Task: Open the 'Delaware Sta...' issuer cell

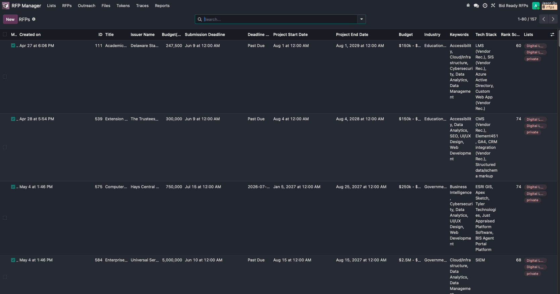Action: tap(144, 46)
